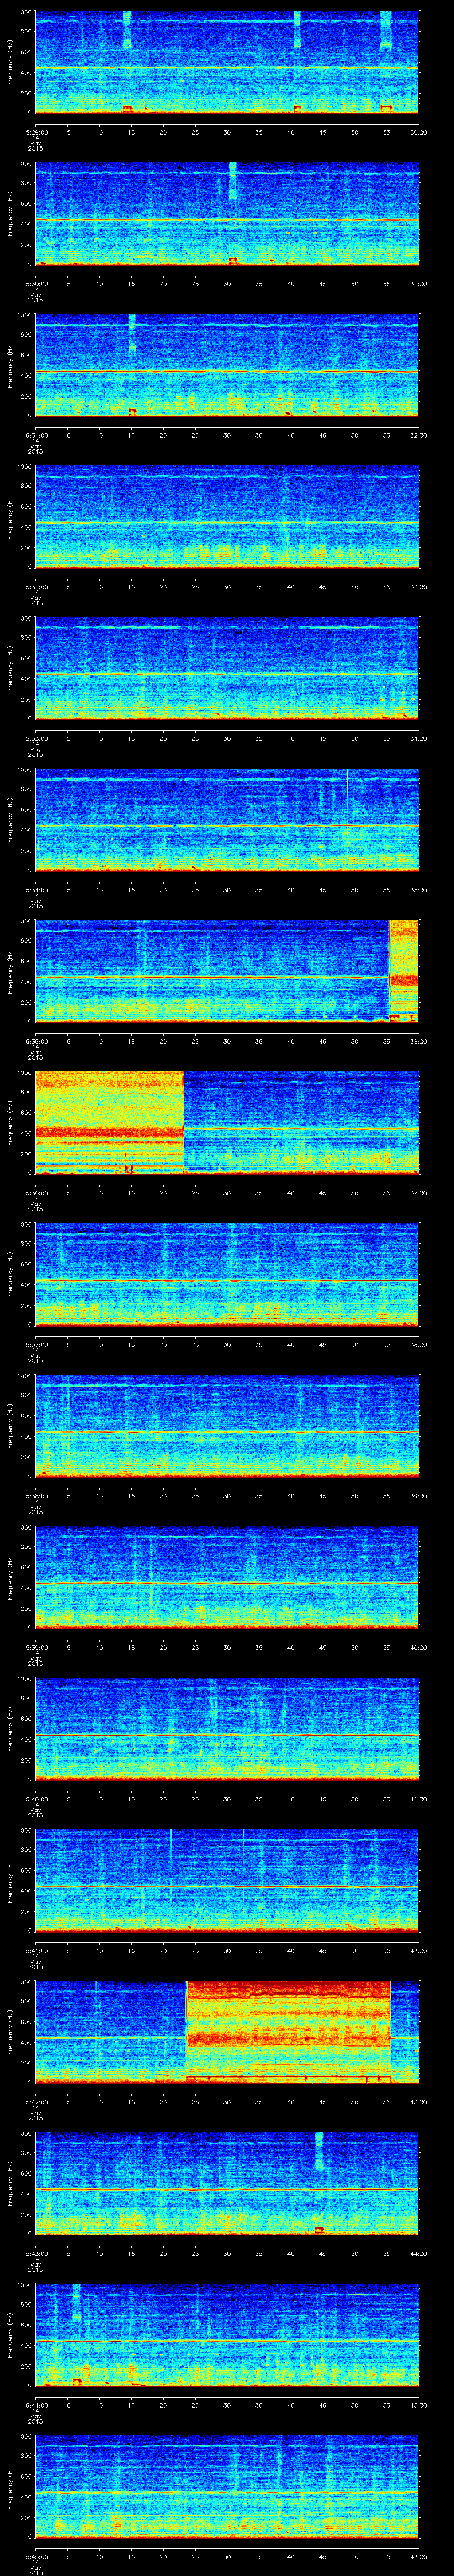Screen dimensions: 454x2576
Task: Select the spectrogram panel starting at 5:30:00
Action: pos(227,213)
